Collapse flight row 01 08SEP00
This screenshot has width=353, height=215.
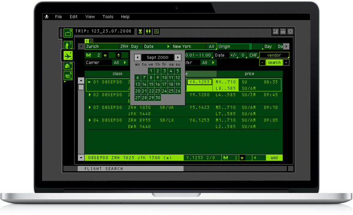90,82
